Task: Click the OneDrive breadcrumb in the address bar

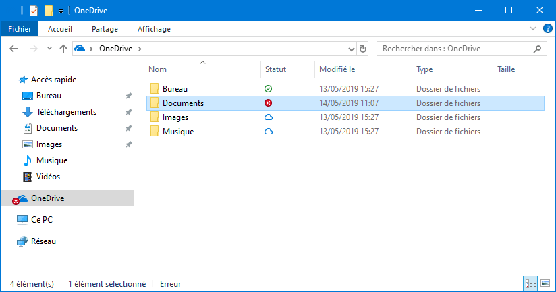Action: 115,49
